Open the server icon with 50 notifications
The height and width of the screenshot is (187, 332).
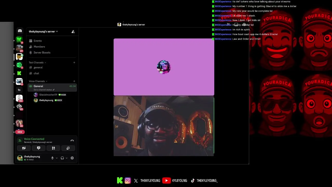pos(19,106)
